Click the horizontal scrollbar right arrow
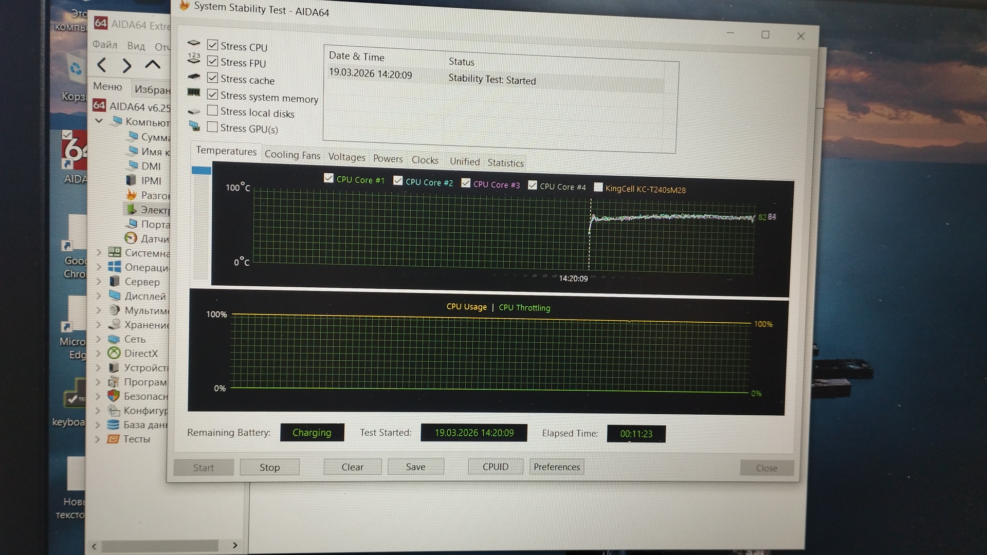The height and width of the screenshot is (555, 987). click(x=235, y=545)
